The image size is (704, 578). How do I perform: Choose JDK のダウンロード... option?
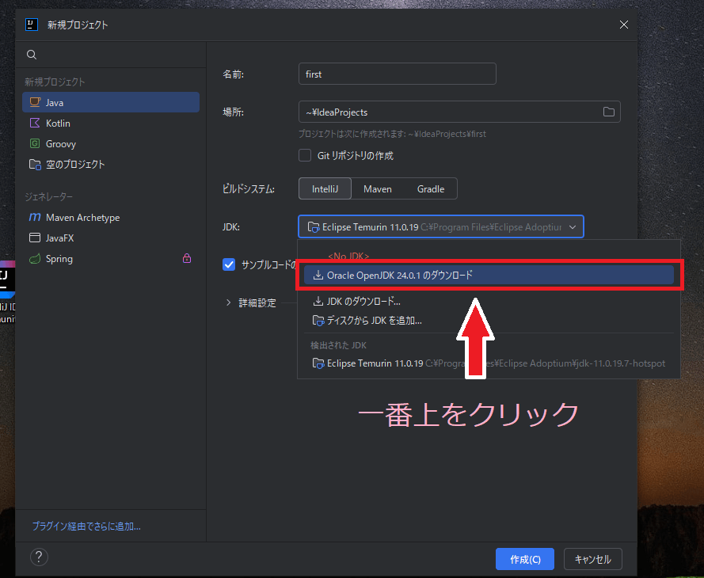489,301
